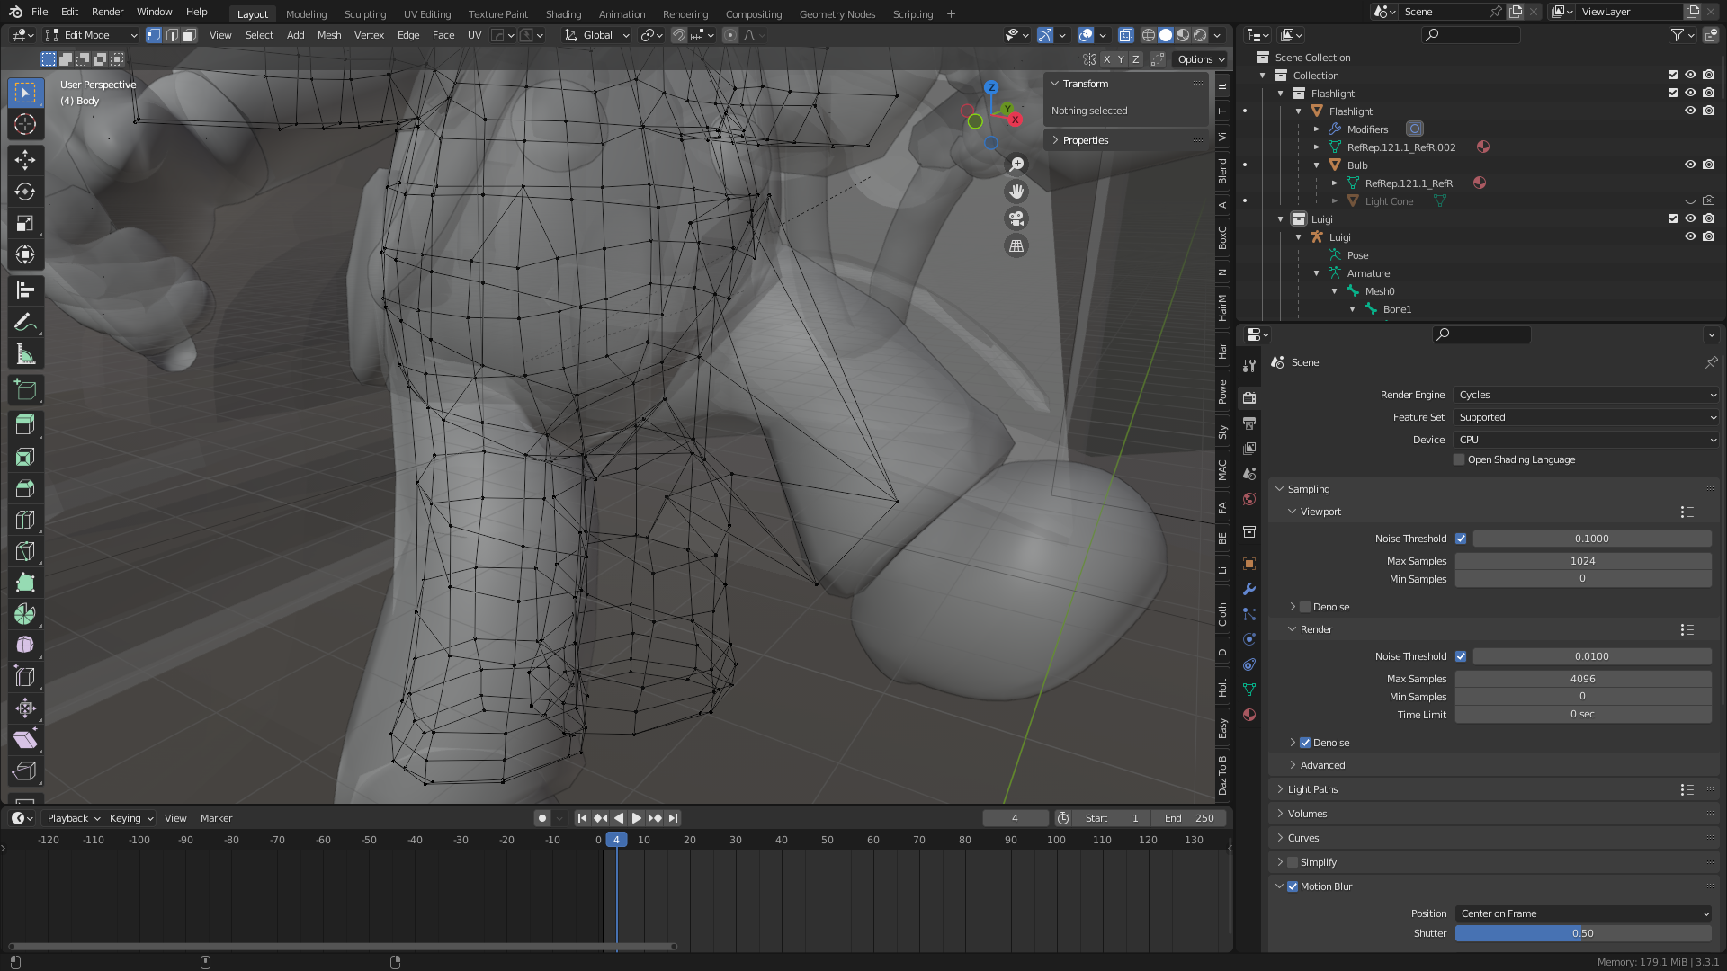Expand the Light Paths panel

(1312, 789)
